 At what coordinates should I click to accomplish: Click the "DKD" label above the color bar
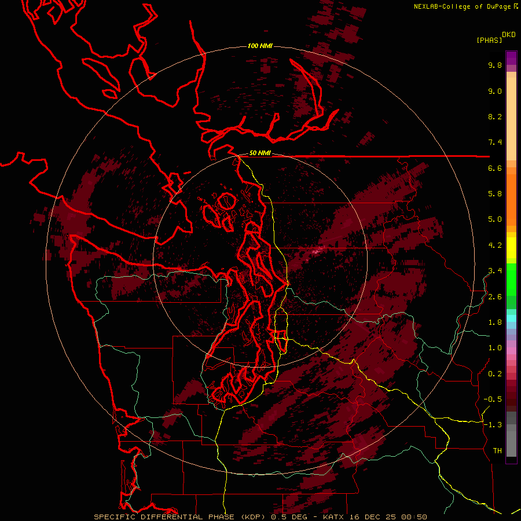click(x=509, y=34)
